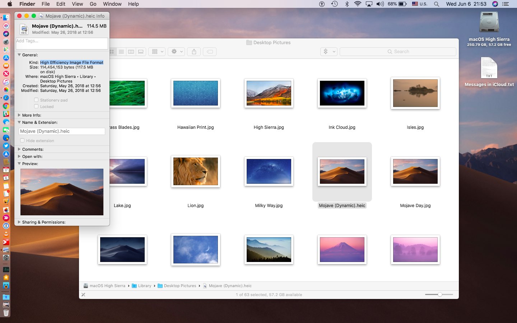Open the Window menu
517x323 pixels.
pos(112,4)
